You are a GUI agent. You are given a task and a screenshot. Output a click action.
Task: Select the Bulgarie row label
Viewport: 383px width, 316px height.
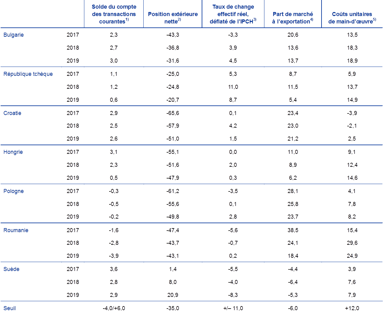tap(14, 35)
